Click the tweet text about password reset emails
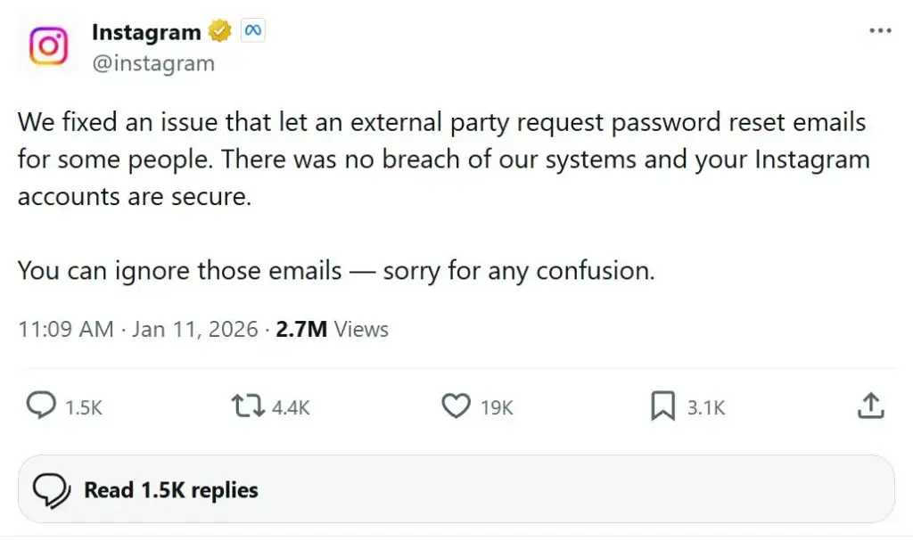 442,160
